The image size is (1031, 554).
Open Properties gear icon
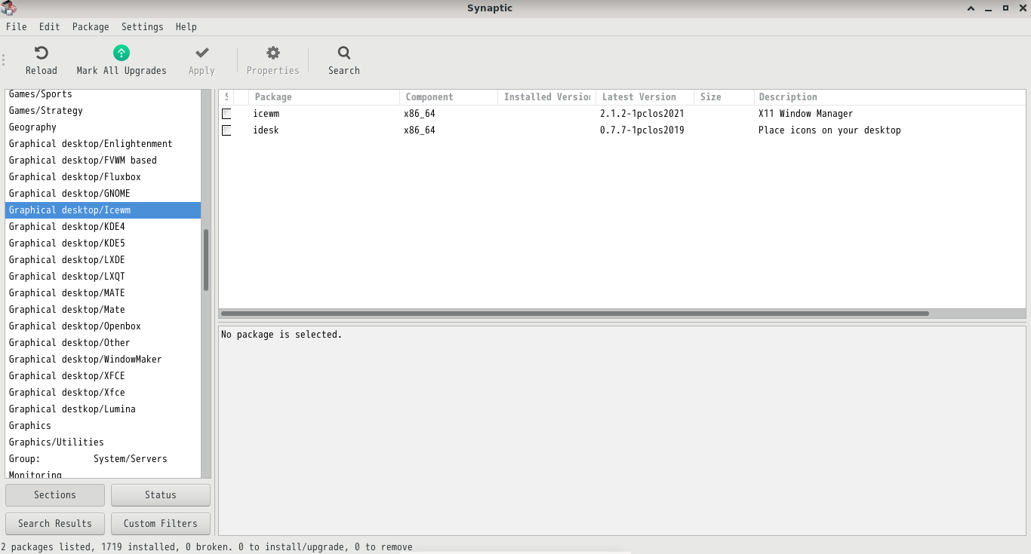click(x=273, y=53)
